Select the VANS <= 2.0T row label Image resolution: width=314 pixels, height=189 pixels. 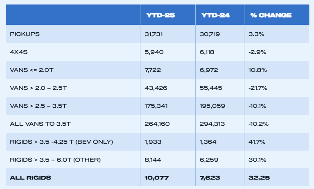point(32,70)
